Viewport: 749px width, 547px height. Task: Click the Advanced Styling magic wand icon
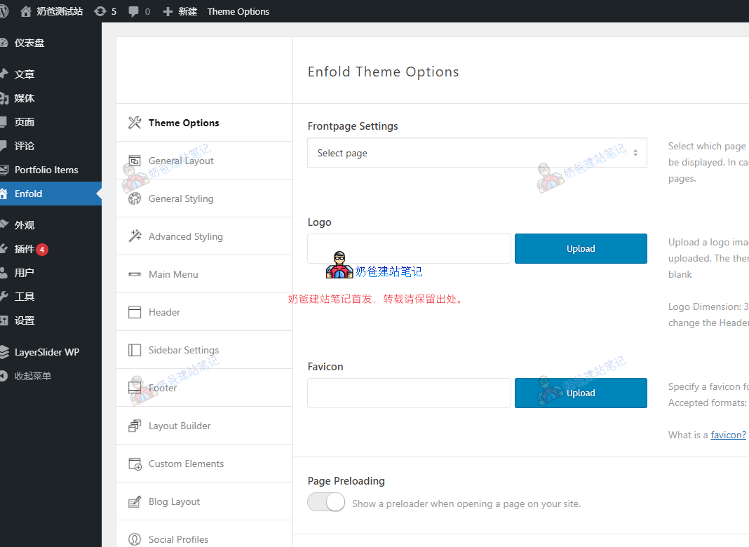click(x=135, y=236)
